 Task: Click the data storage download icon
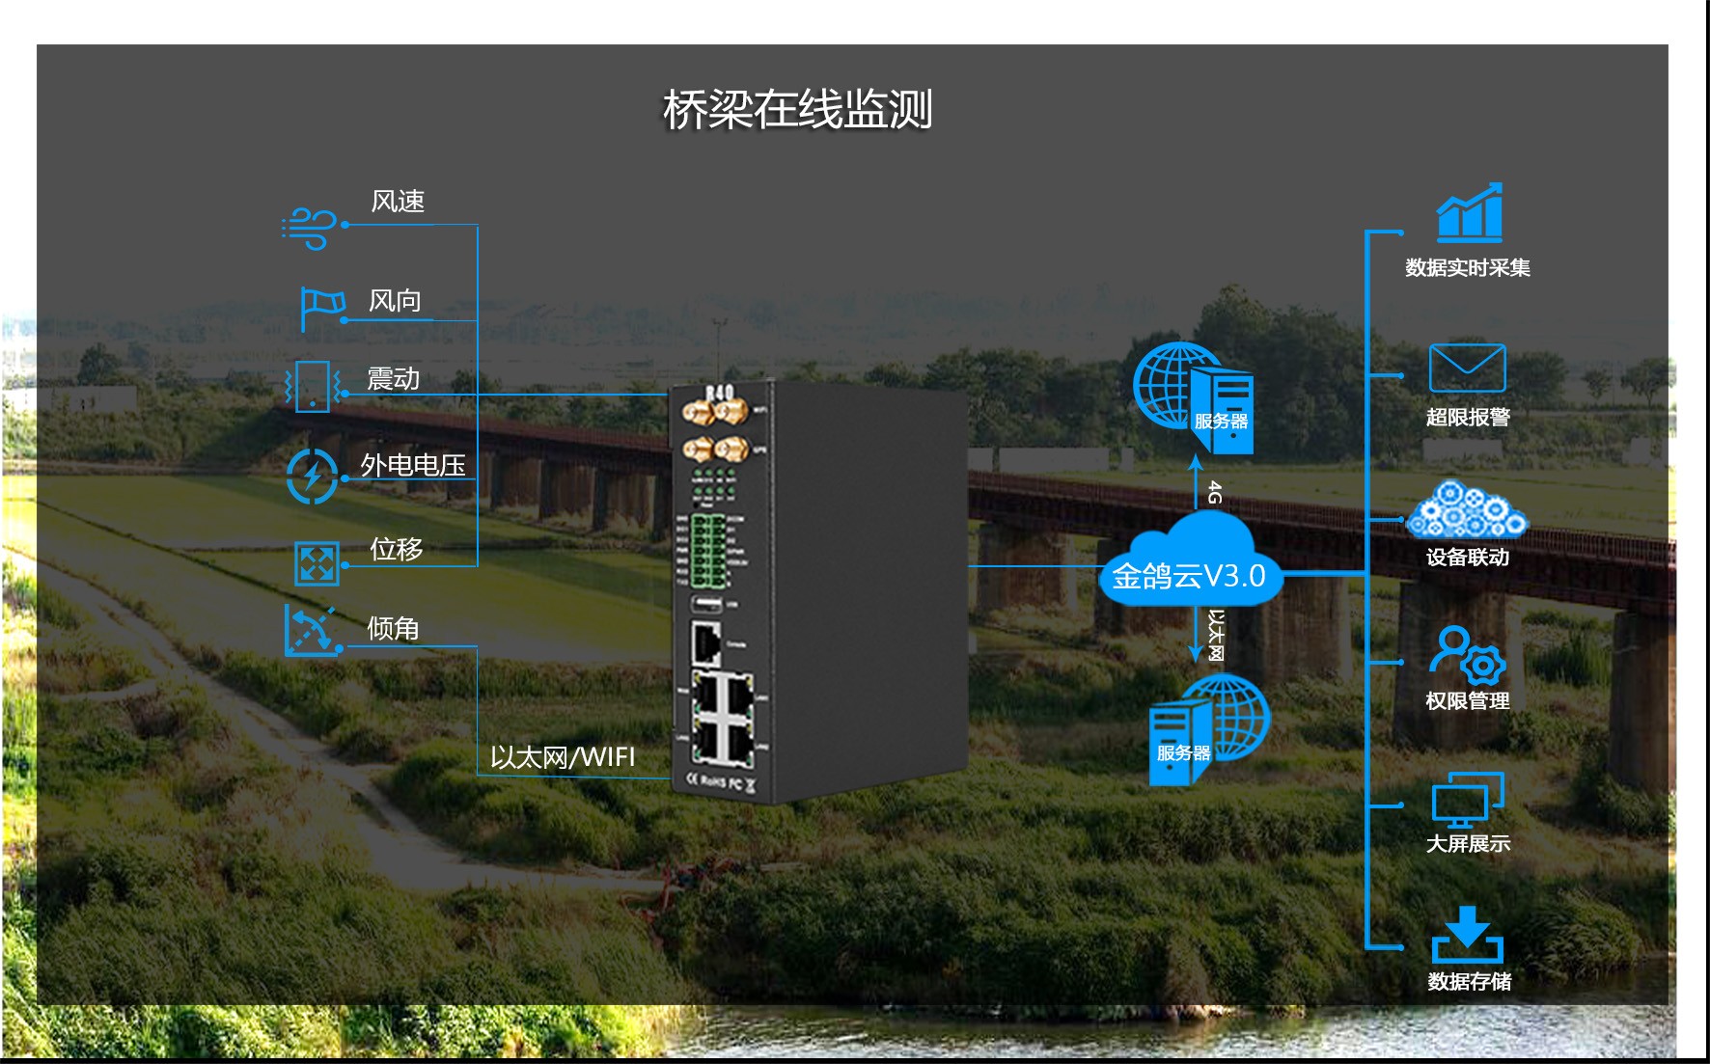[x=1467, y=935]
